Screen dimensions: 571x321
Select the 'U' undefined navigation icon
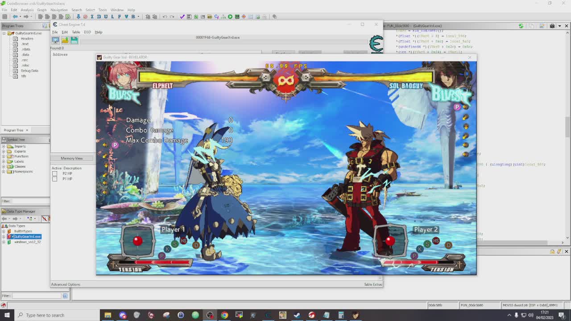pyautogui.click(x=106, y=16)
